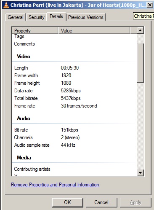
Task: Select the 5437kbps total bitrate value
Action: pos(71,98)
